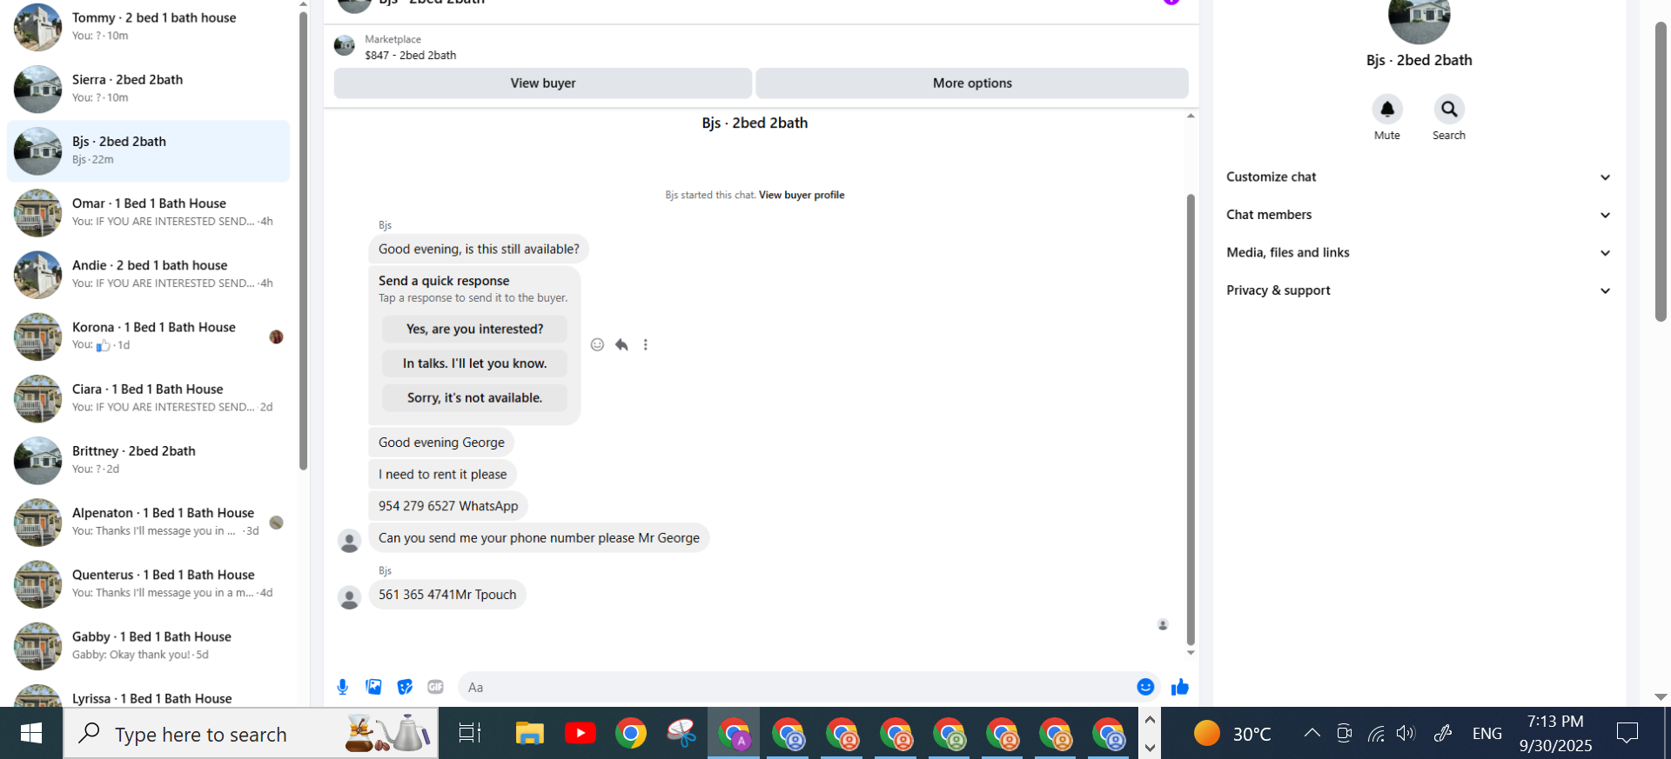Click message '954 279 6527 WhatsApp'
This screenshot has height=759, width=1671.
(448, 506)
